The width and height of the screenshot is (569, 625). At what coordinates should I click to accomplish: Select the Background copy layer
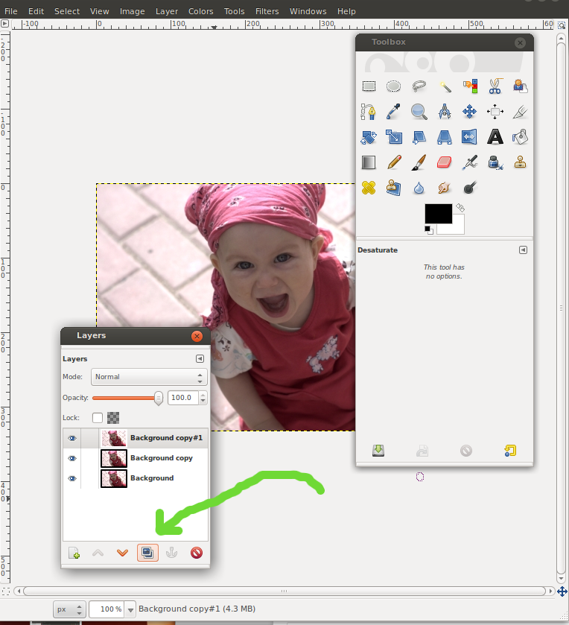161,458
